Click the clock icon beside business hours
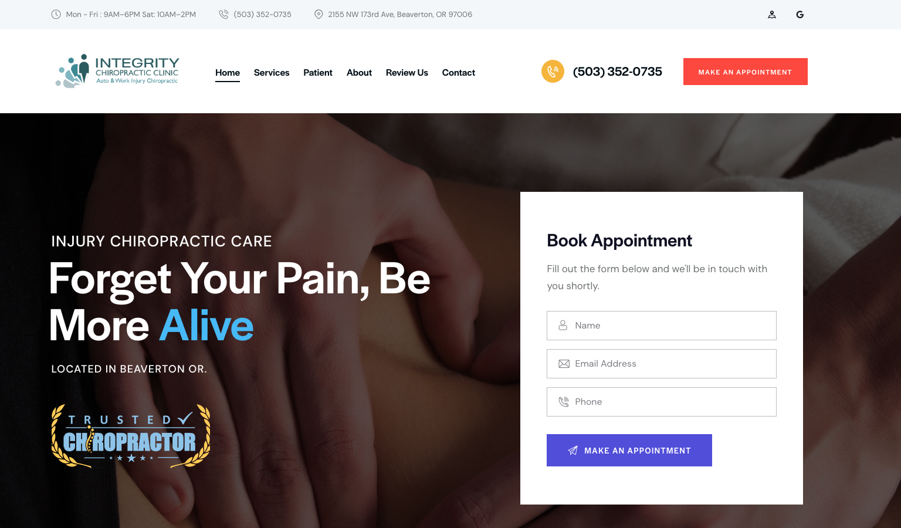This screenshot has width=901, height=528. [x=56, y=15]
